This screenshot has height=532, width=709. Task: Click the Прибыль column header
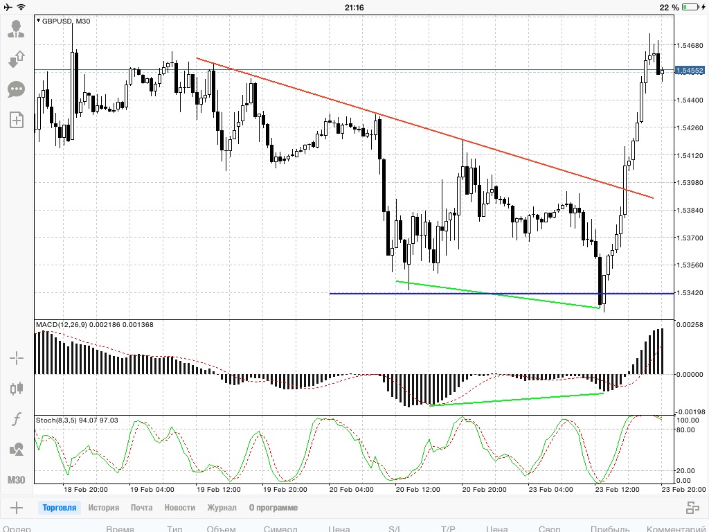point(610,529)
